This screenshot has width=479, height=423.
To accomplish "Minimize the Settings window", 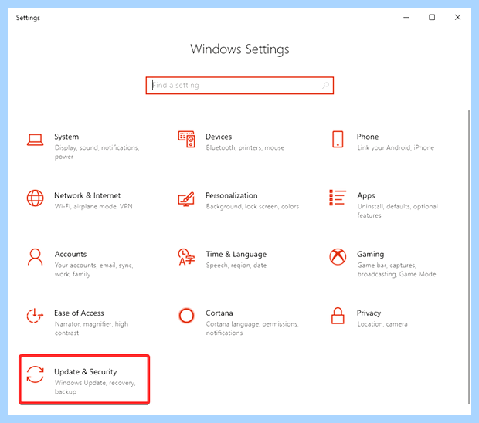I will coord(406,18).
